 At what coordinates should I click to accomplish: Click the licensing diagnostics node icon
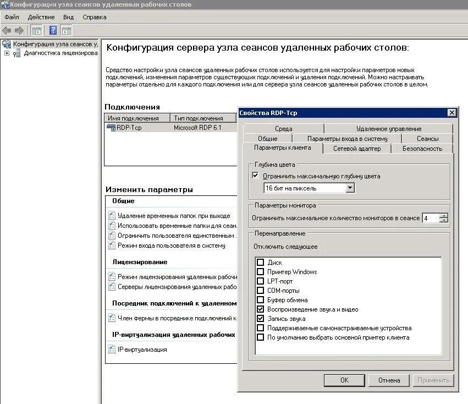coord(16,53)
